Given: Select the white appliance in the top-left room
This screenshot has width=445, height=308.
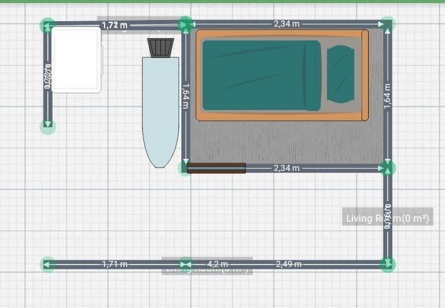Looking at the screenshot, I should pyautogui.click(x=76, y=59).
